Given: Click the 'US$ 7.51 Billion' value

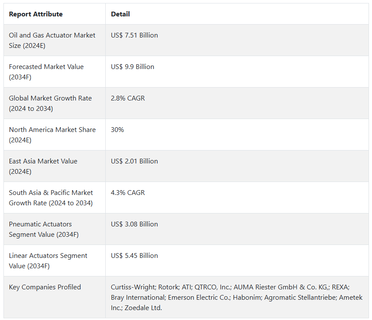Looking at the screenshot, I should (x=134, y=35).
